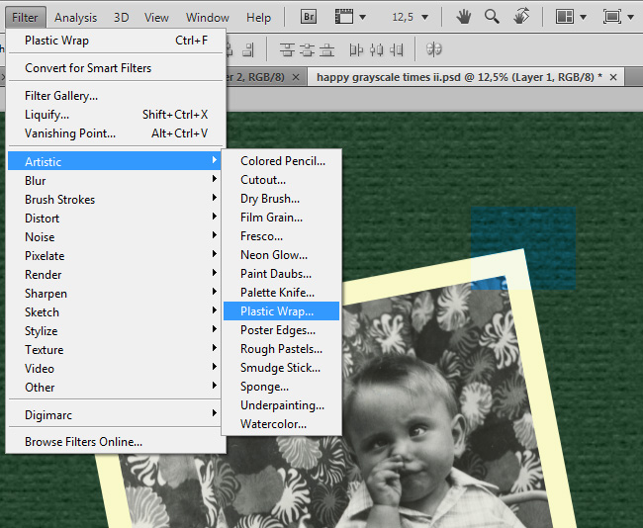The height and width of the screenshot is (528, 643).
Task: Open the Analysis menu
Action: [x=75, y=18]
